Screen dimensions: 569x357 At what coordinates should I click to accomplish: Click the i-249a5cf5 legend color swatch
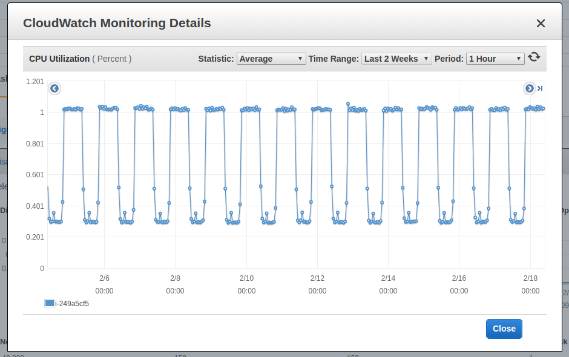click(x=50, y=303)
